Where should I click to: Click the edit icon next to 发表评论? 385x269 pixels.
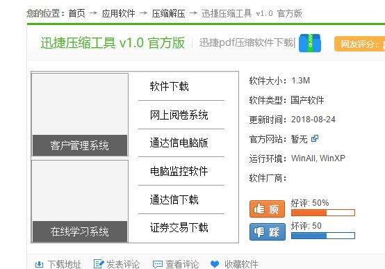coord(99,264)
